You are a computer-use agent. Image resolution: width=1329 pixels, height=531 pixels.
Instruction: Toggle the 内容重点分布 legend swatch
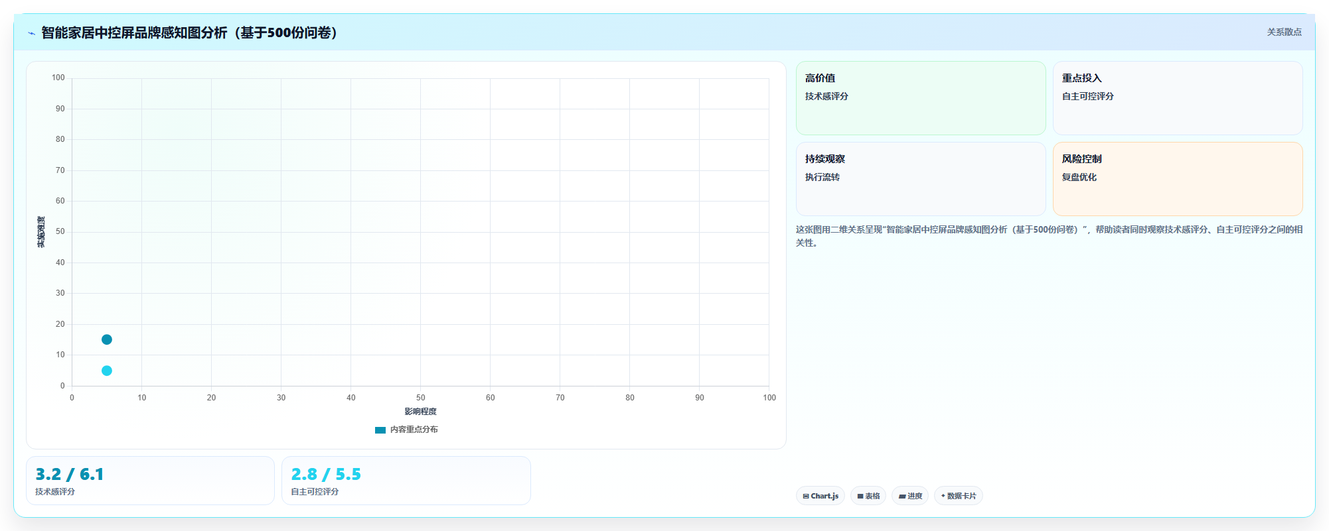coord(380,430)
